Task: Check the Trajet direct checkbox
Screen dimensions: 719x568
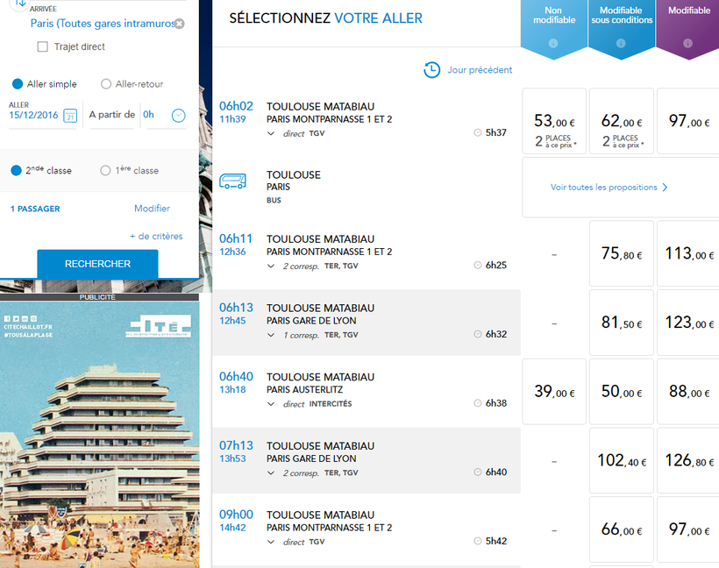Action: [42, 47]
